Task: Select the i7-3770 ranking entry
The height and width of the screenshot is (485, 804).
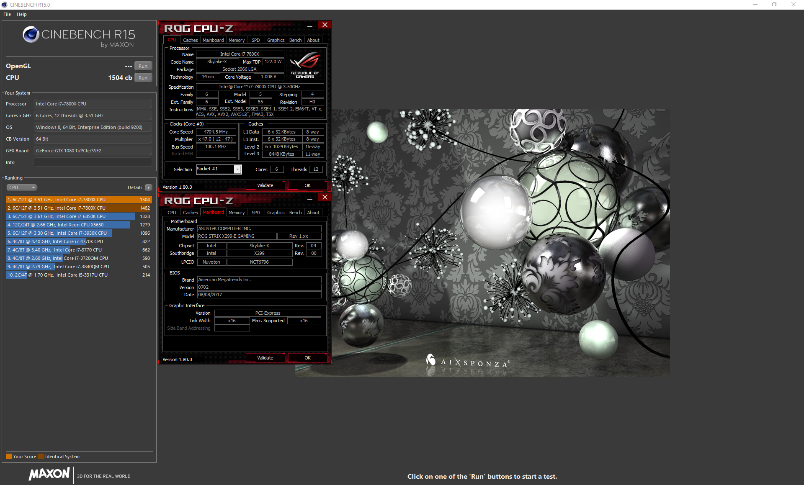Action: tap(79, 250)
